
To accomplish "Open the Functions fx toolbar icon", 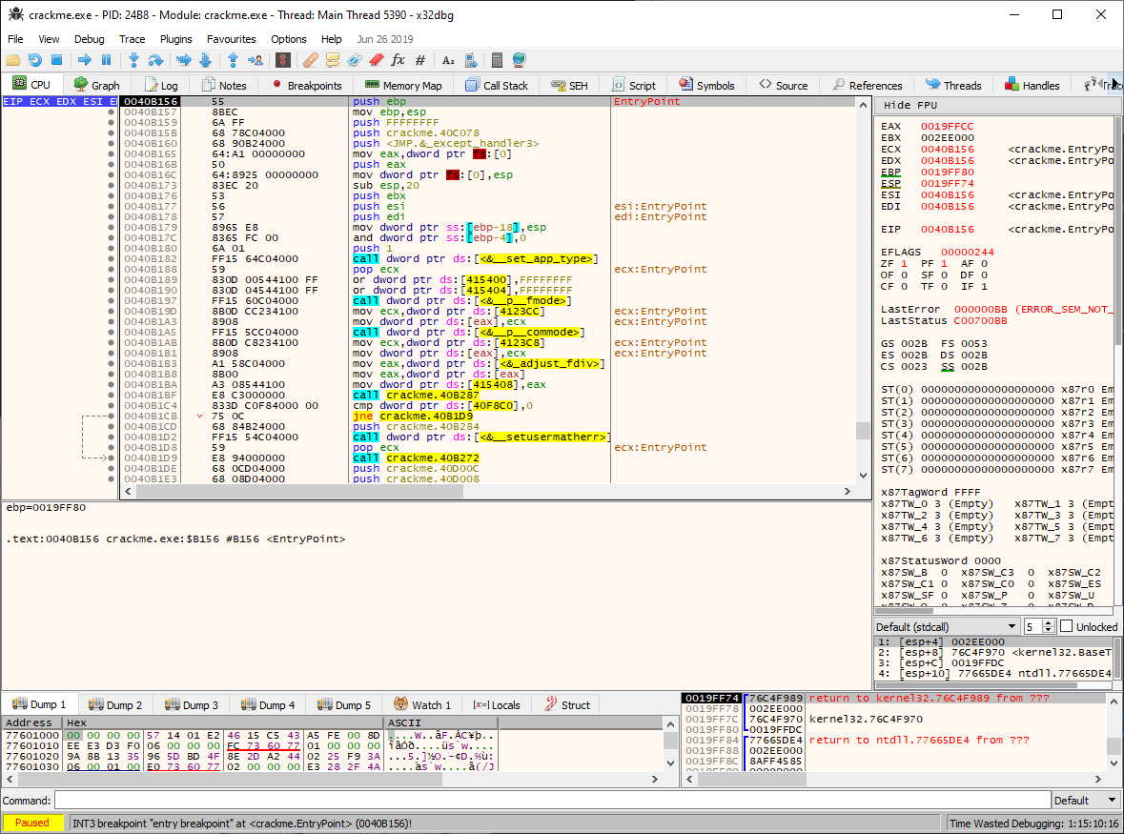I will [x=398, y=60].
